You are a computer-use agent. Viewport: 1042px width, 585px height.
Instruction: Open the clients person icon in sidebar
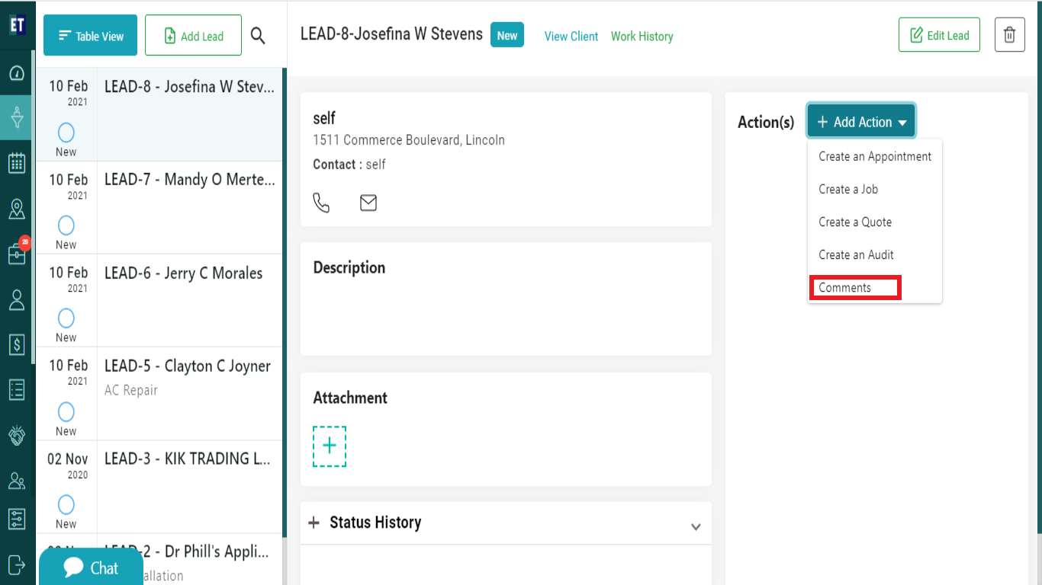pos(16,299)
